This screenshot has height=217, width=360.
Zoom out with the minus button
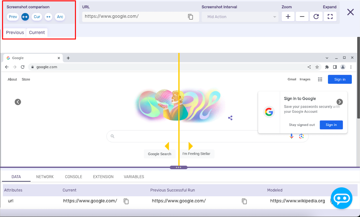point(302,17)
